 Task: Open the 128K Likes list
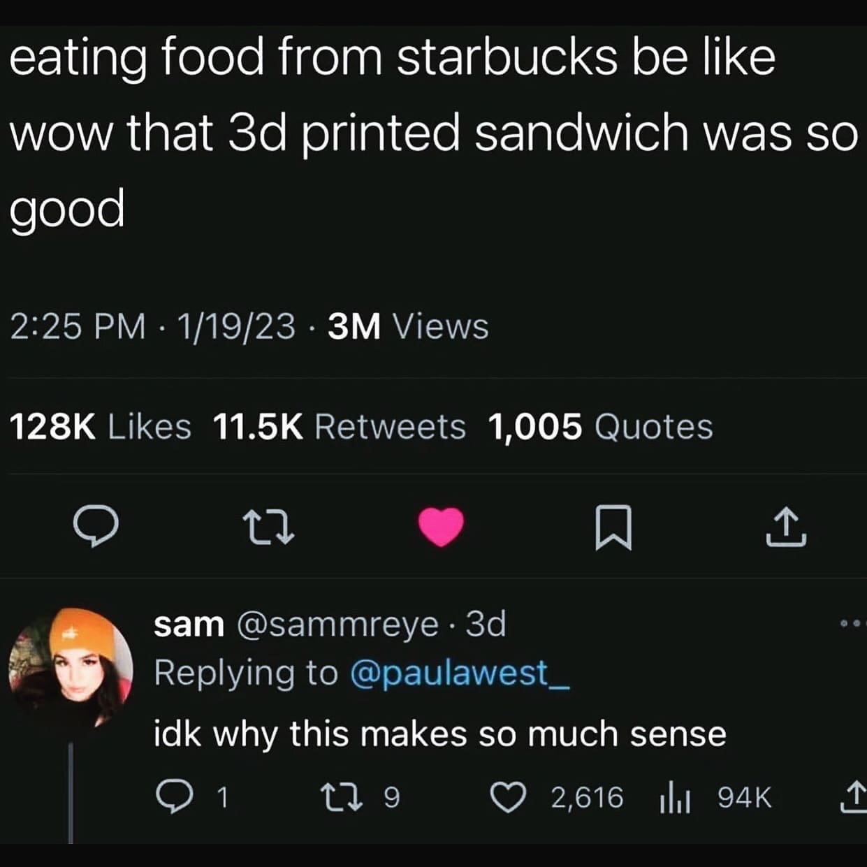(100, 426)
